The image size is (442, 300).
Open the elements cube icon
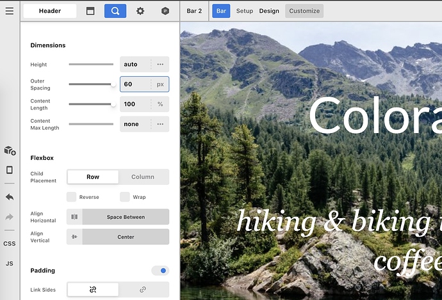[10, 150]
